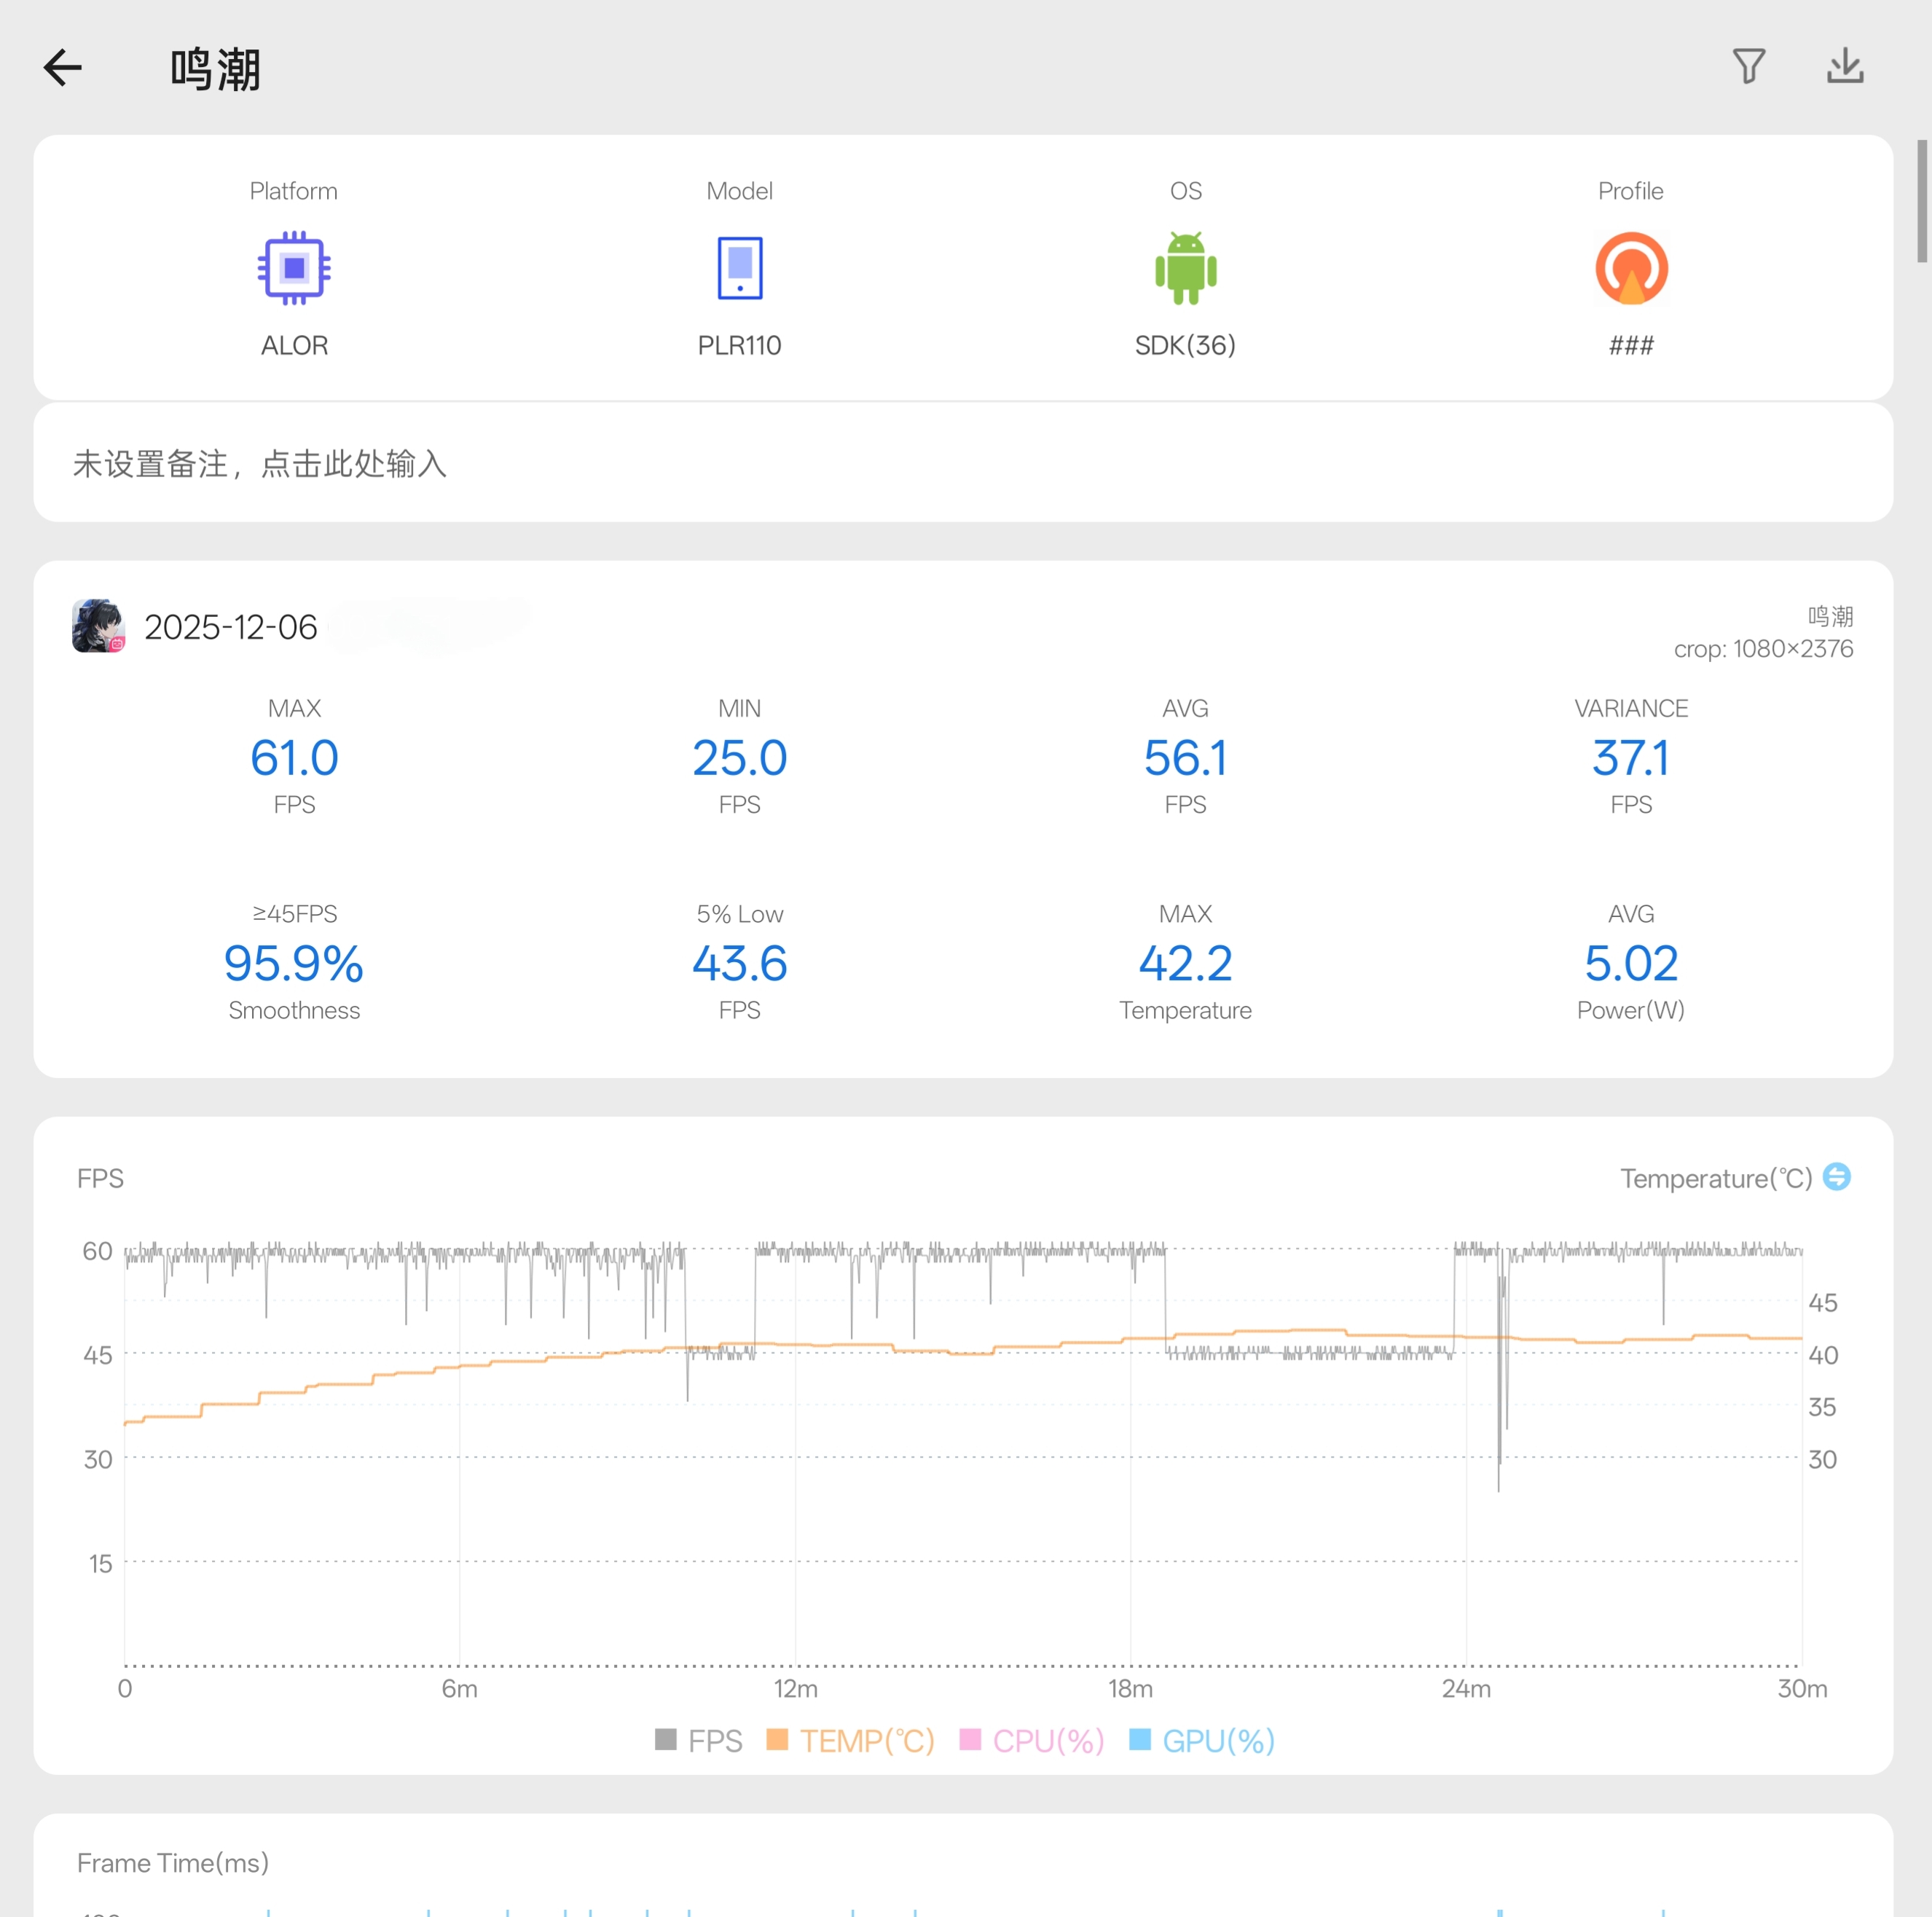Tap the ALOR platform chip icon
The image size is (1932, 1917).
[294, 268]
